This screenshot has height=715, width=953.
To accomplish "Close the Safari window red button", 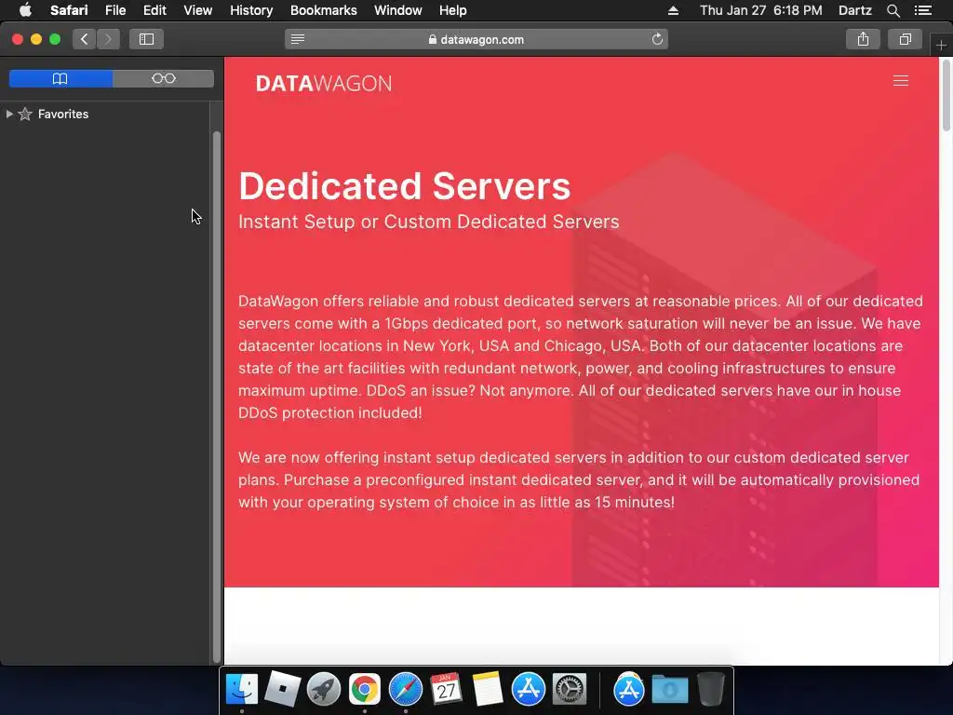I will [x=18, y=39].
